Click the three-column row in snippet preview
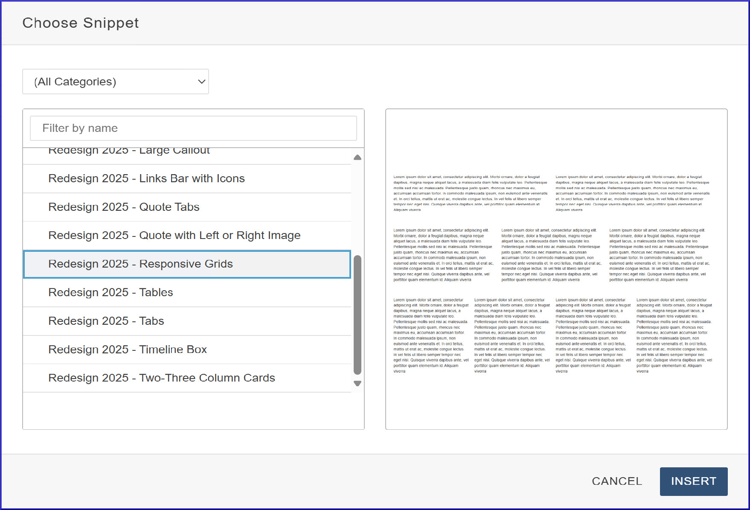 (x=552, y=255)
